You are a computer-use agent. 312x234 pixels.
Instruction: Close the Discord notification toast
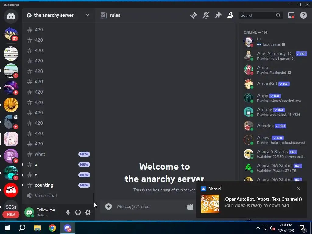coord(299,189)
